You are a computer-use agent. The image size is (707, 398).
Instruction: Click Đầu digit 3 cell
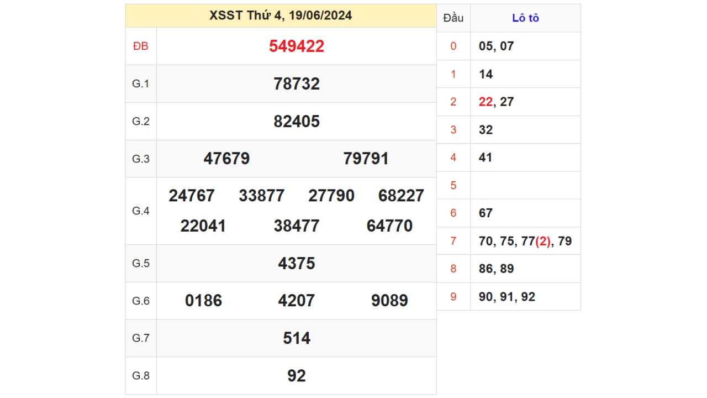[453, 130]
